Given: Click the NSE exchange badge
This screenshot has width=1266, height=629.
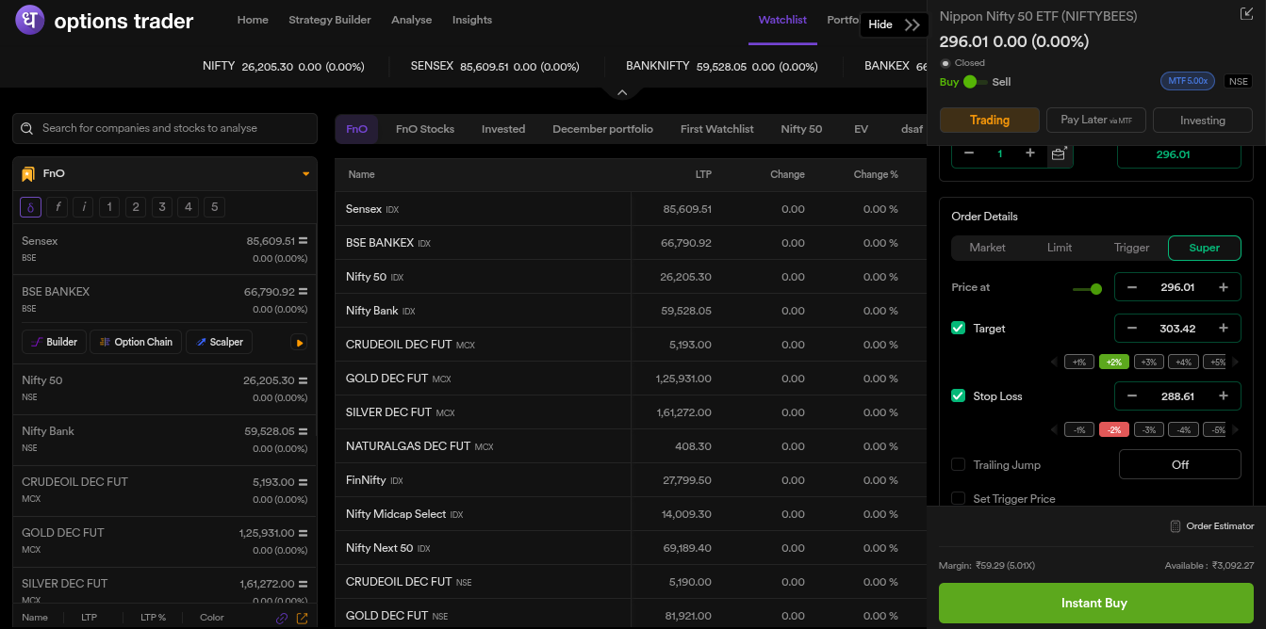Looking at the screenshot, I should tap(1238, 81).
